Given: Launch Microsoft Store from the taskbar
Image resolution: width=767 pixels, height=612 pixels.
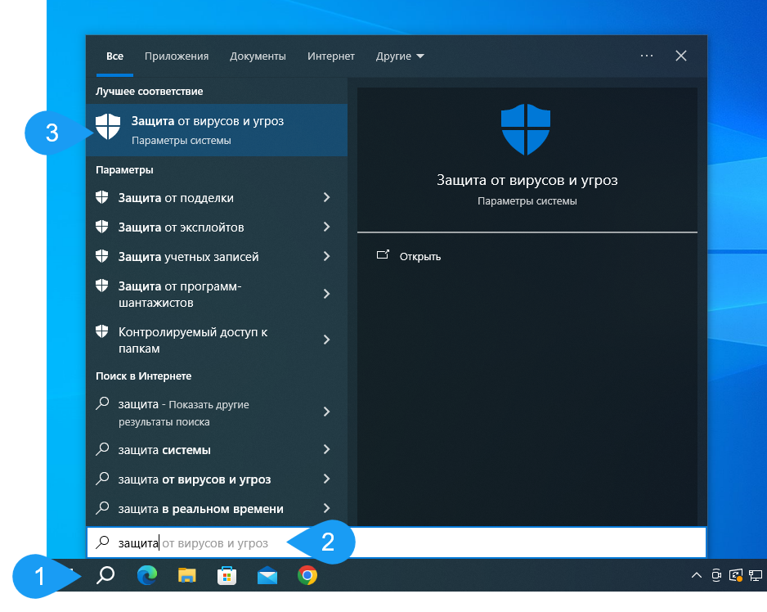Looking at the screenshot, I should tap(227, 576).
